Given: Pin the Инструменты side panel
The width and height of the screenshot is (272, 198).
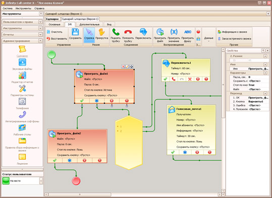Looking at the screenshot, I should point(41,14).
